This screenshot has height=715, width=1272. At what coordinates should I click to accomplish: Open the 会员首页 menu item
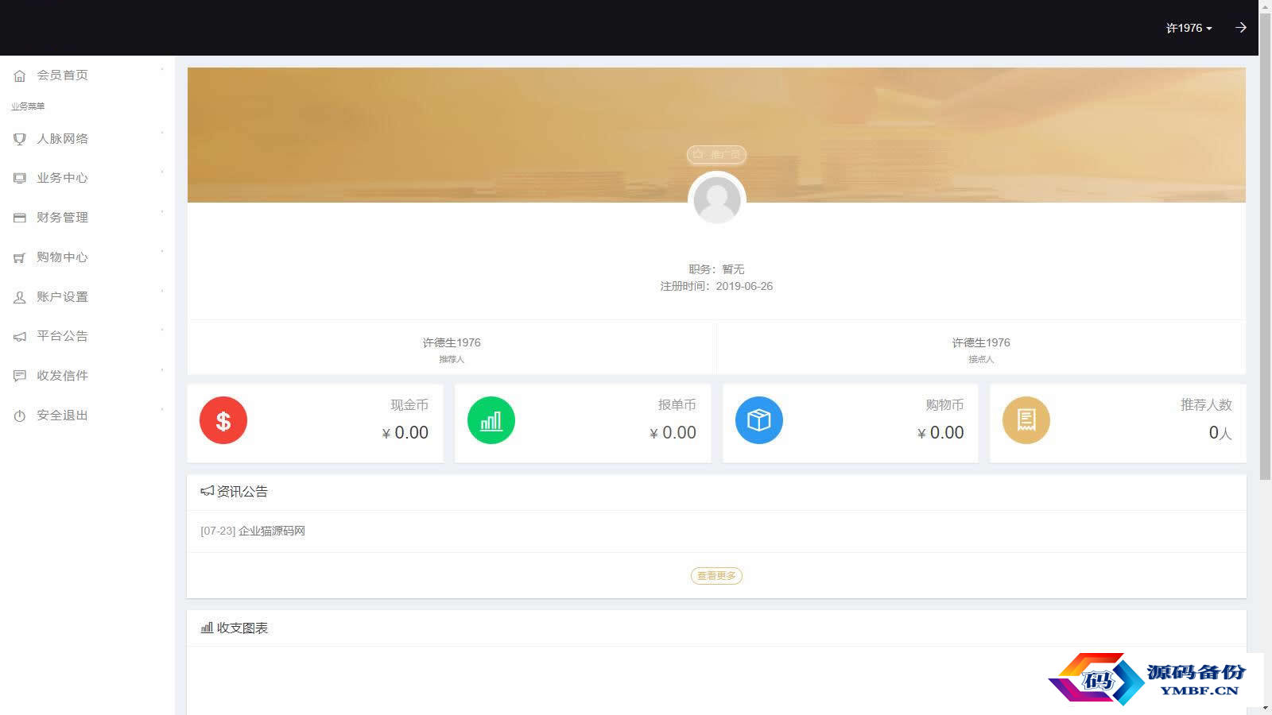(87, 75)
